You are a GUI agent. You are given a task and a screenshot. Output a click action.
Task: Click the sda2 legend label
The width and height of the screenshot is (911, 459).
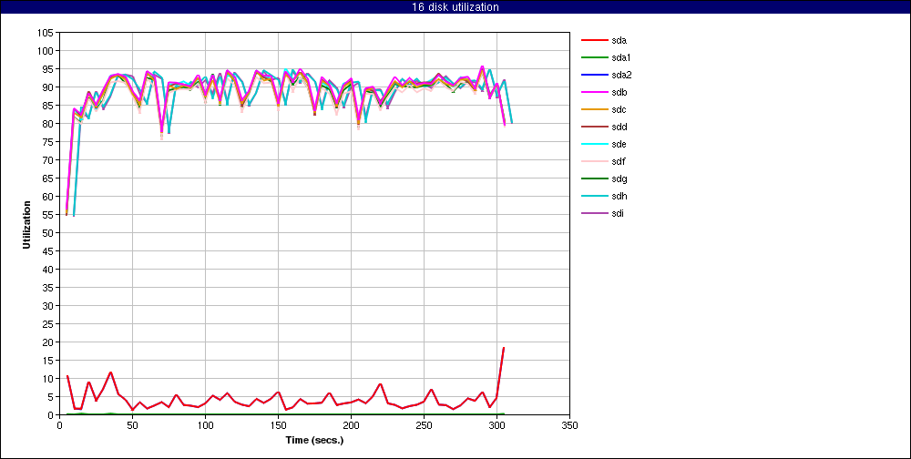coord(621,75)
